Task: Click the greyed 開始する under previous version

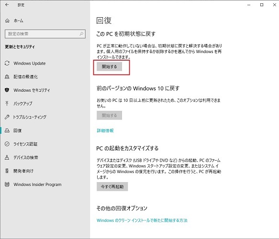Action: click(x=109, y=115)
